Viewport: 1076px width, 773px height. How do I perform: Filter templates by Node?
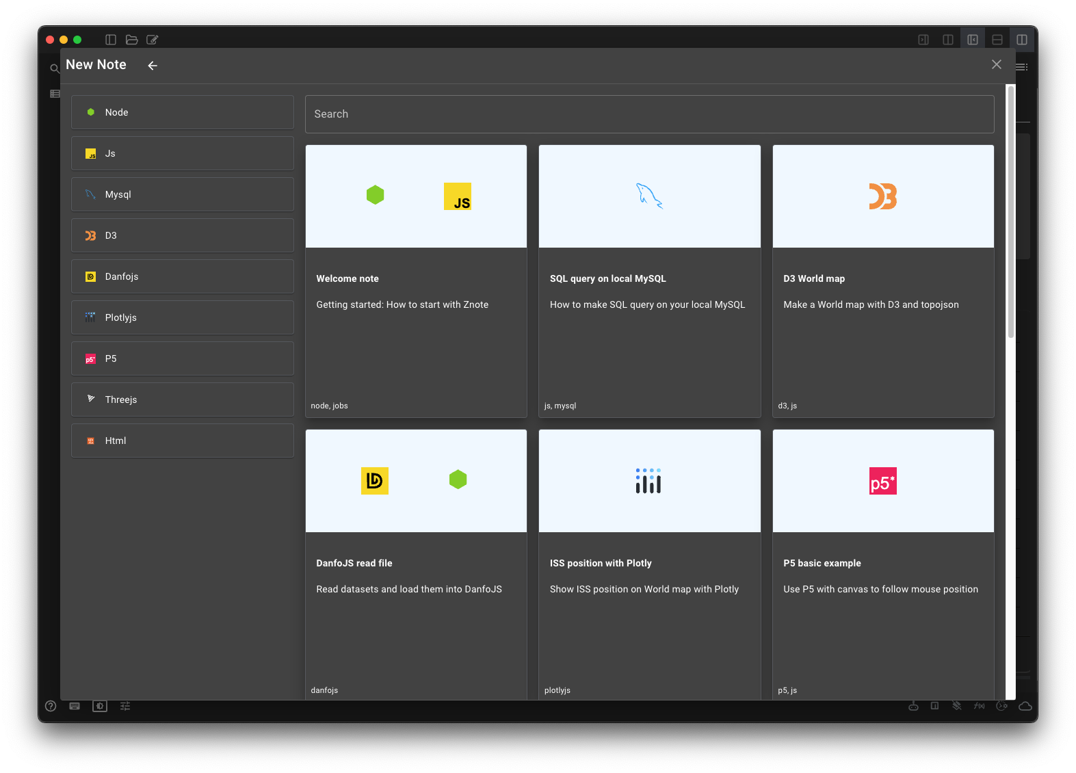183,112
